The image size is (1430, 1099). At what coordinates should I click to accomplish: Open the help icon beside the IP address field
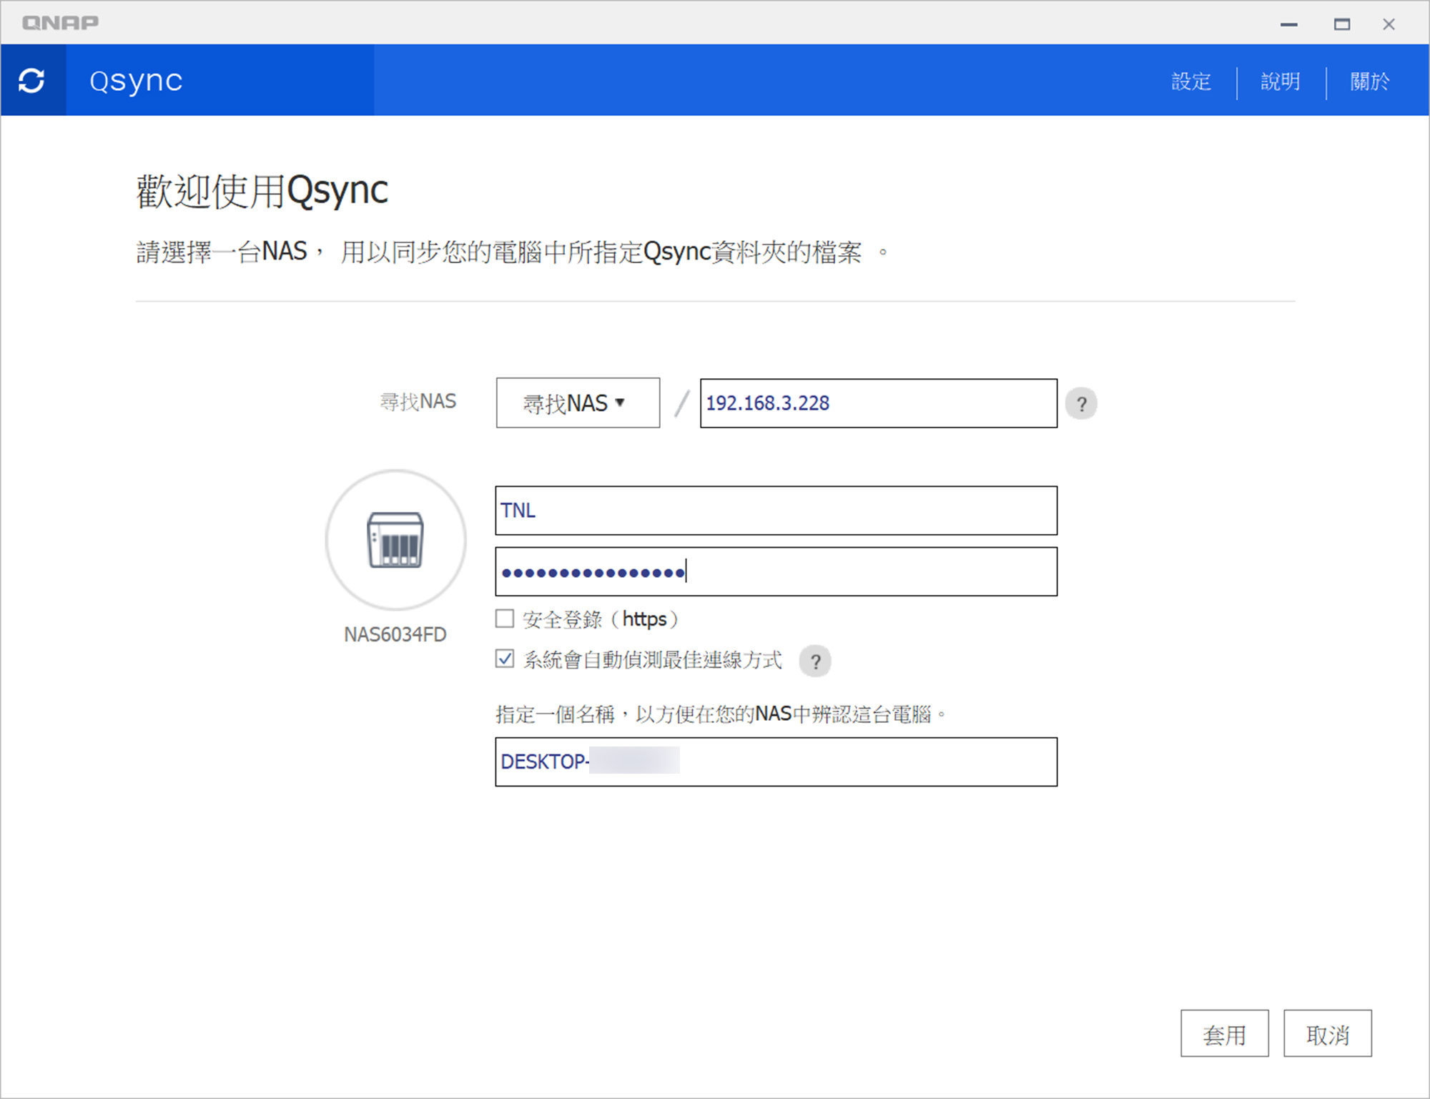(x=1081, y=404)
